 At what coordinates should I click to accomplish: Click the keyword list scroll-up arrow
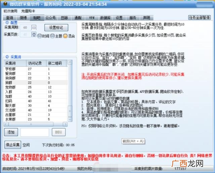(70, 62)
